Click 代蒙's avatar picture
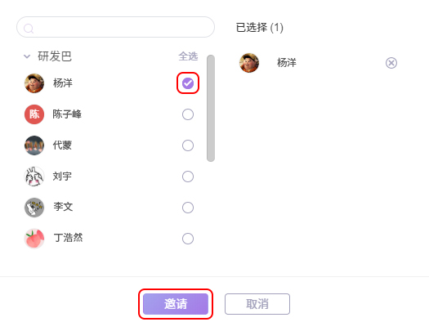Image resolution: width=429 pixels, height=331 pixels. pos(34,145)
